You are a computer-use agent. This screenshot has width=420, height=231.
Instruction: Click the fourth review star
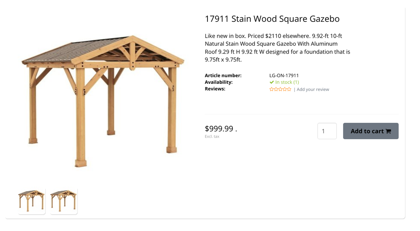click(x=285, y=89)
